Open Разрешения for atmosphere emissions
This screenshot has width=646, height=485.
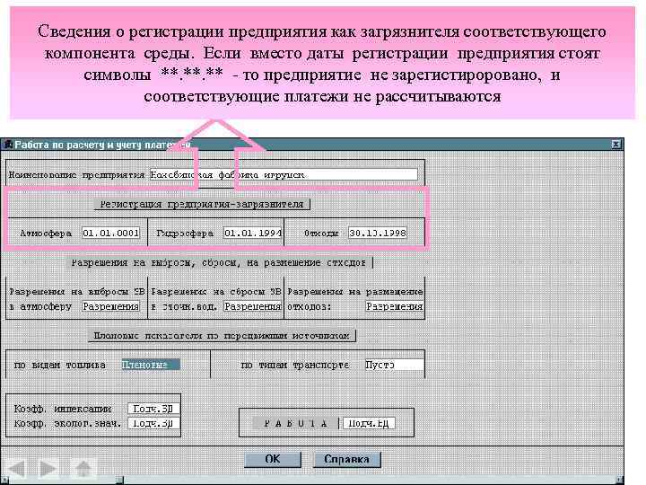[111, 306]
